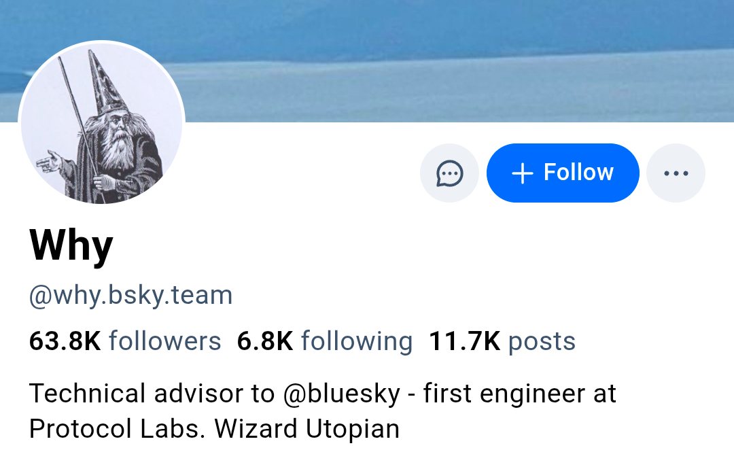
Task: Click the plus icon inside Follow button
Action: click(x=522, y=173)
